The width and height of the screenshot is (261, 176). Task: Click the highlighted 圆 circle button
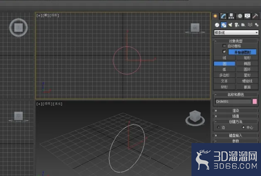tap(224, 64)
